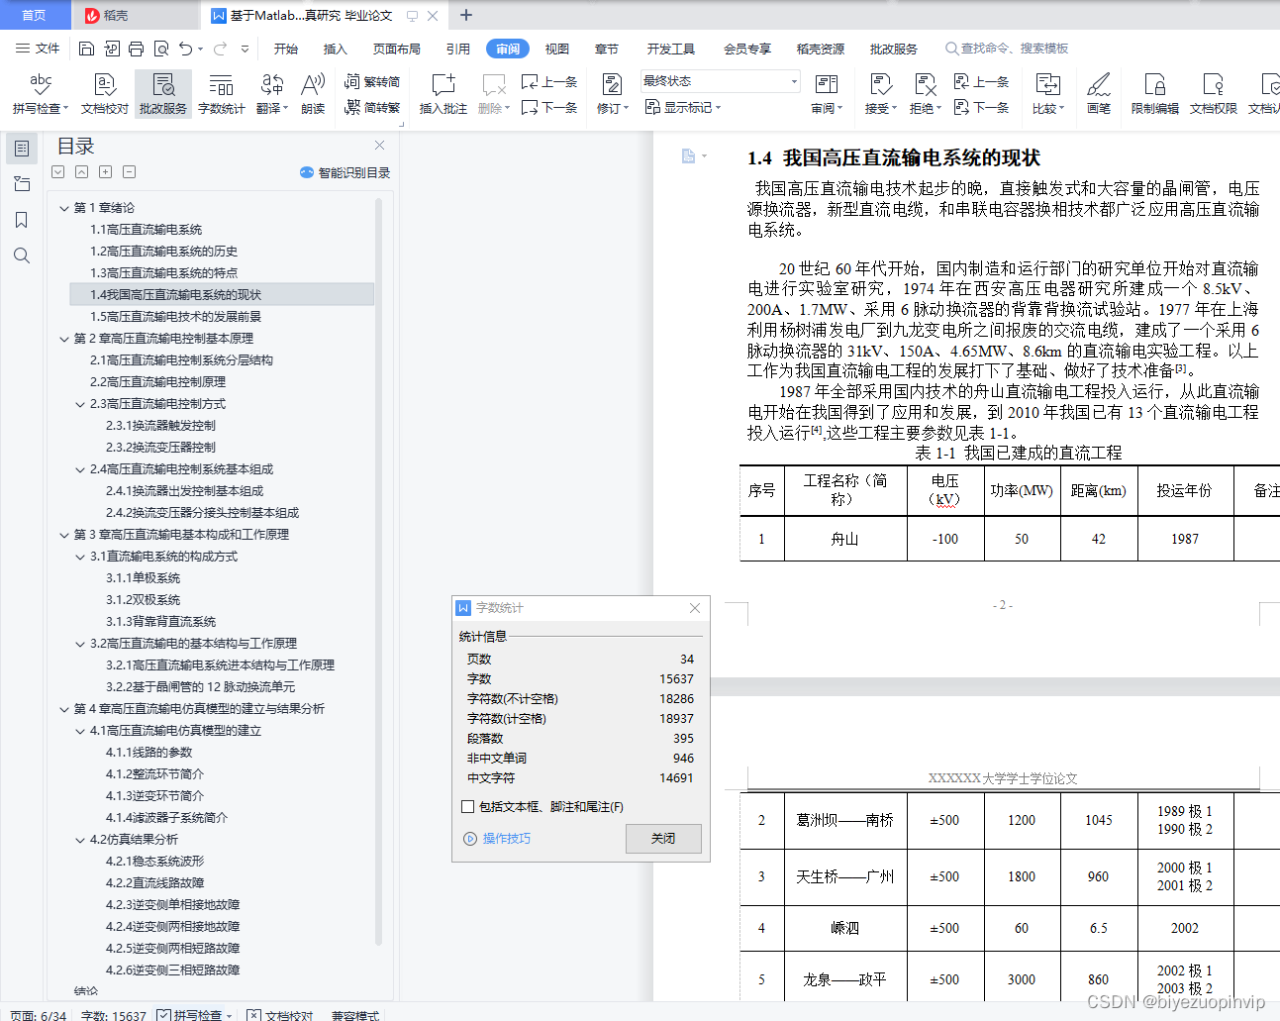Open the 拼写检查 spell check tool
The image size is (1280, 1021).
[x=41, y=94]
